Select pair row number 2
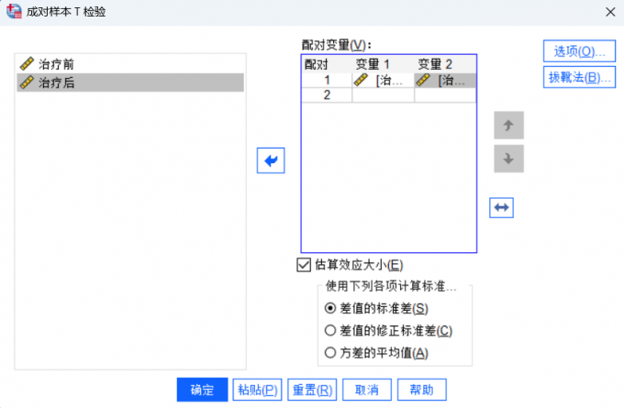The image size is (624, 408). (327, 95)
